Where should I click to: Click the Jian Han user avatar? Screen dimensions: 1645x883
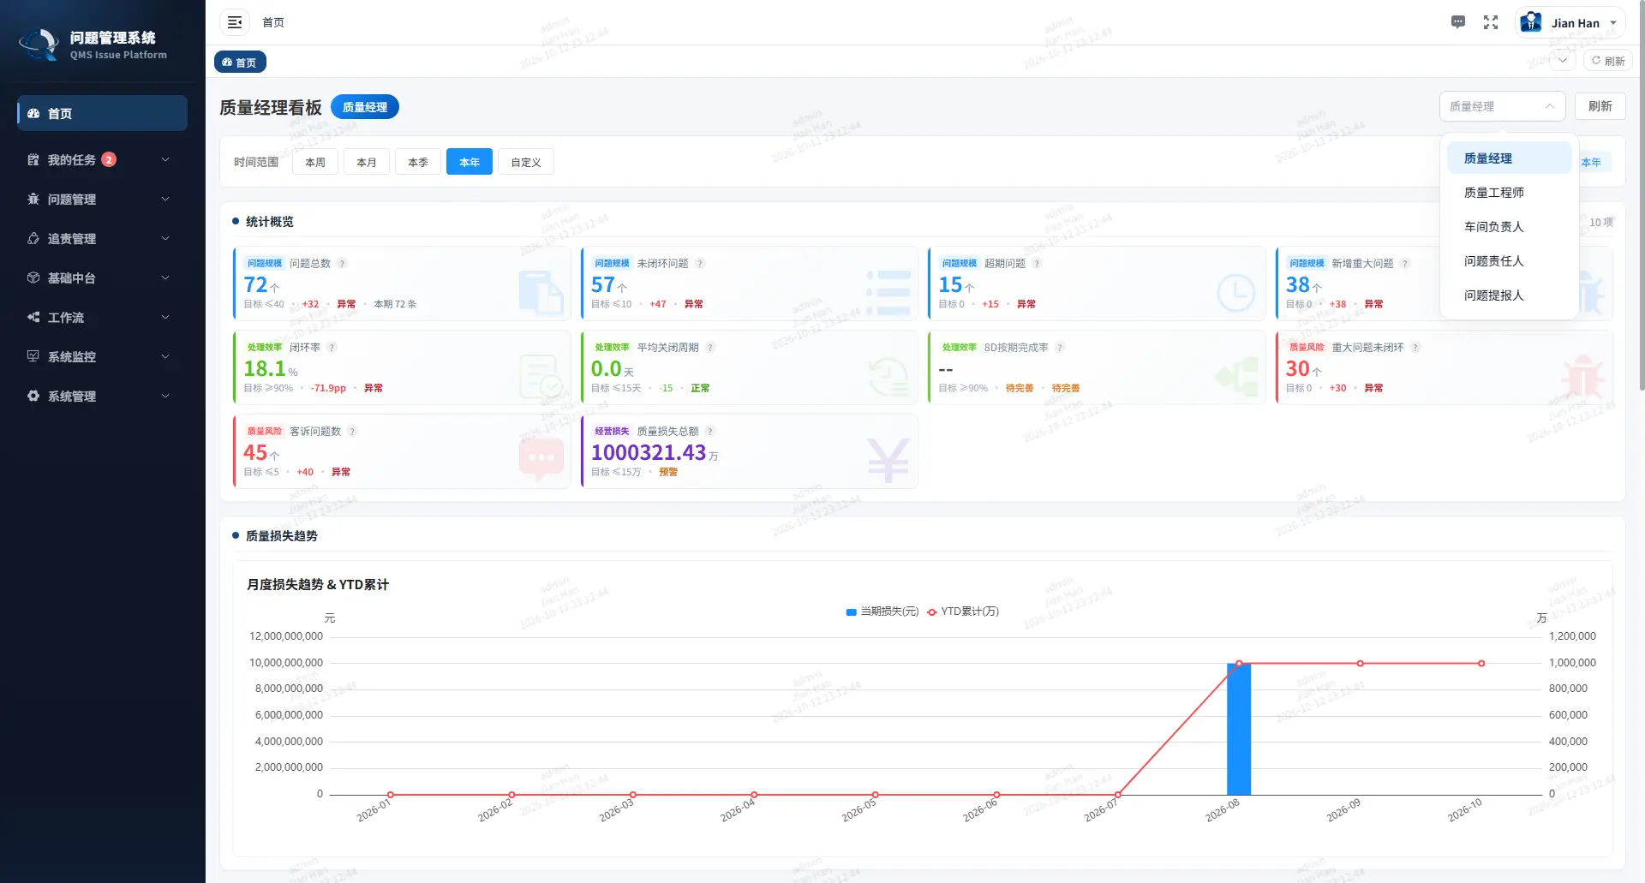coord(1531,22)
